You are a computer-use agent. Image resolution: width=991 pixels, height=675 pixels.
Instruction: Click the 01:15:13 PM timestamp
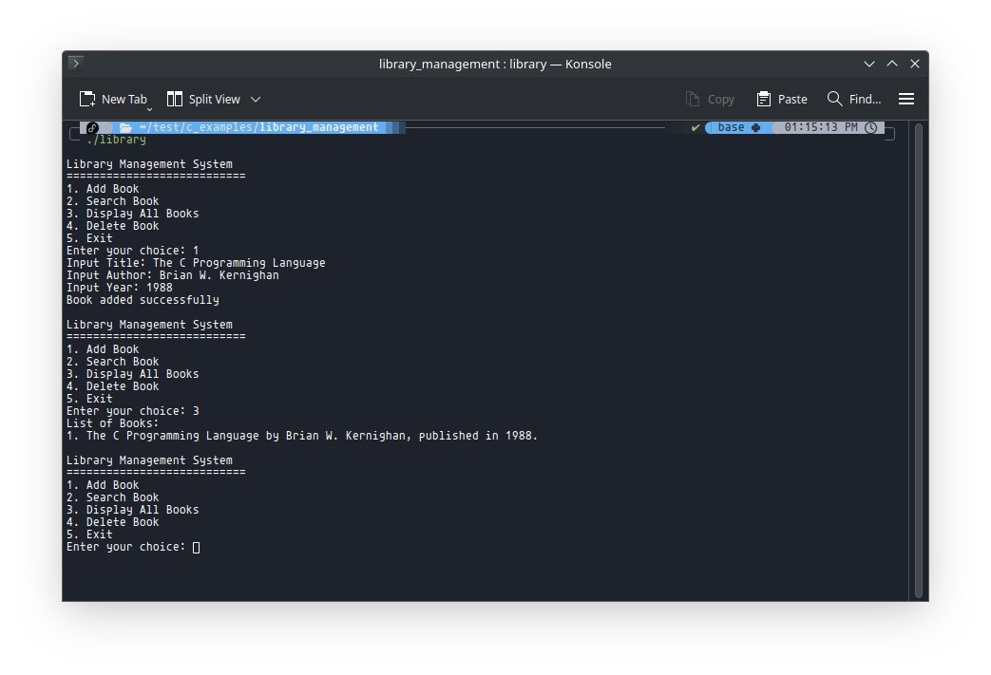point(821,127)
